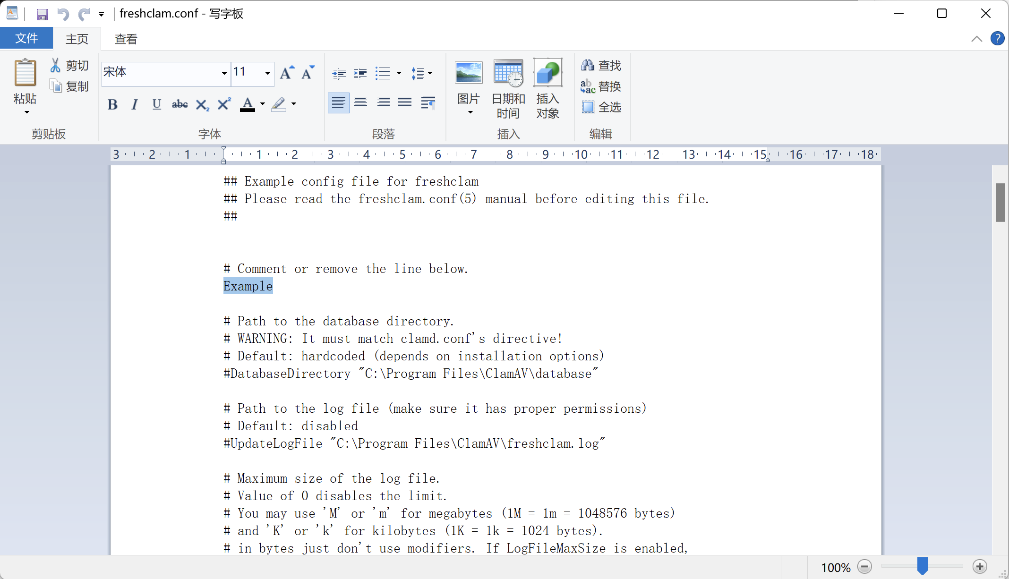The image size is (1009, 579).
Task: Click the zoom slider handle
Action: (x=922, y=566)
